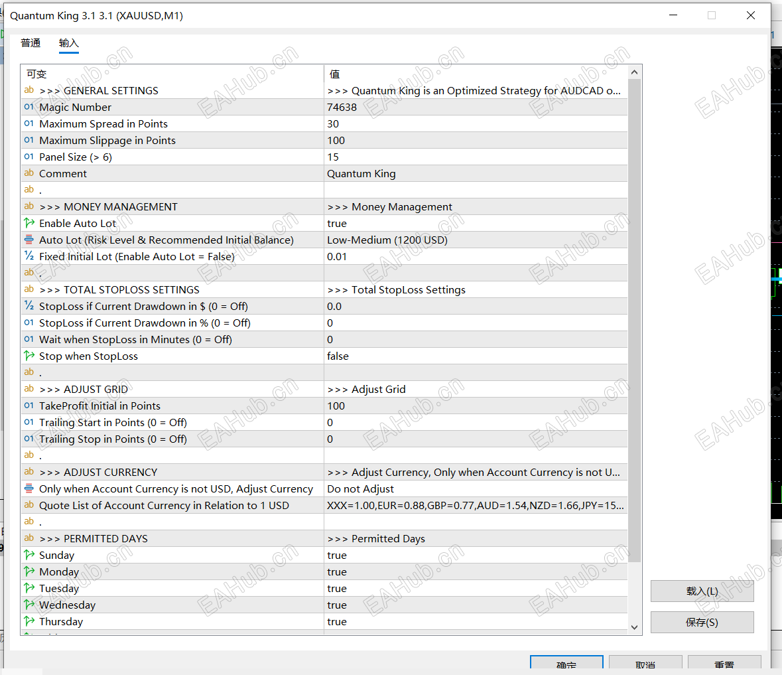Image resolution: width=782 pixels, height=675 pixels.
Task: Click the 可变 column header
Action: (172, 74)
